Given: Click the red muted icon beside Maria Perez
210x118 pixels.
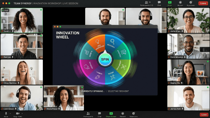Looking at the screenshot, I should tap(45, 109).
